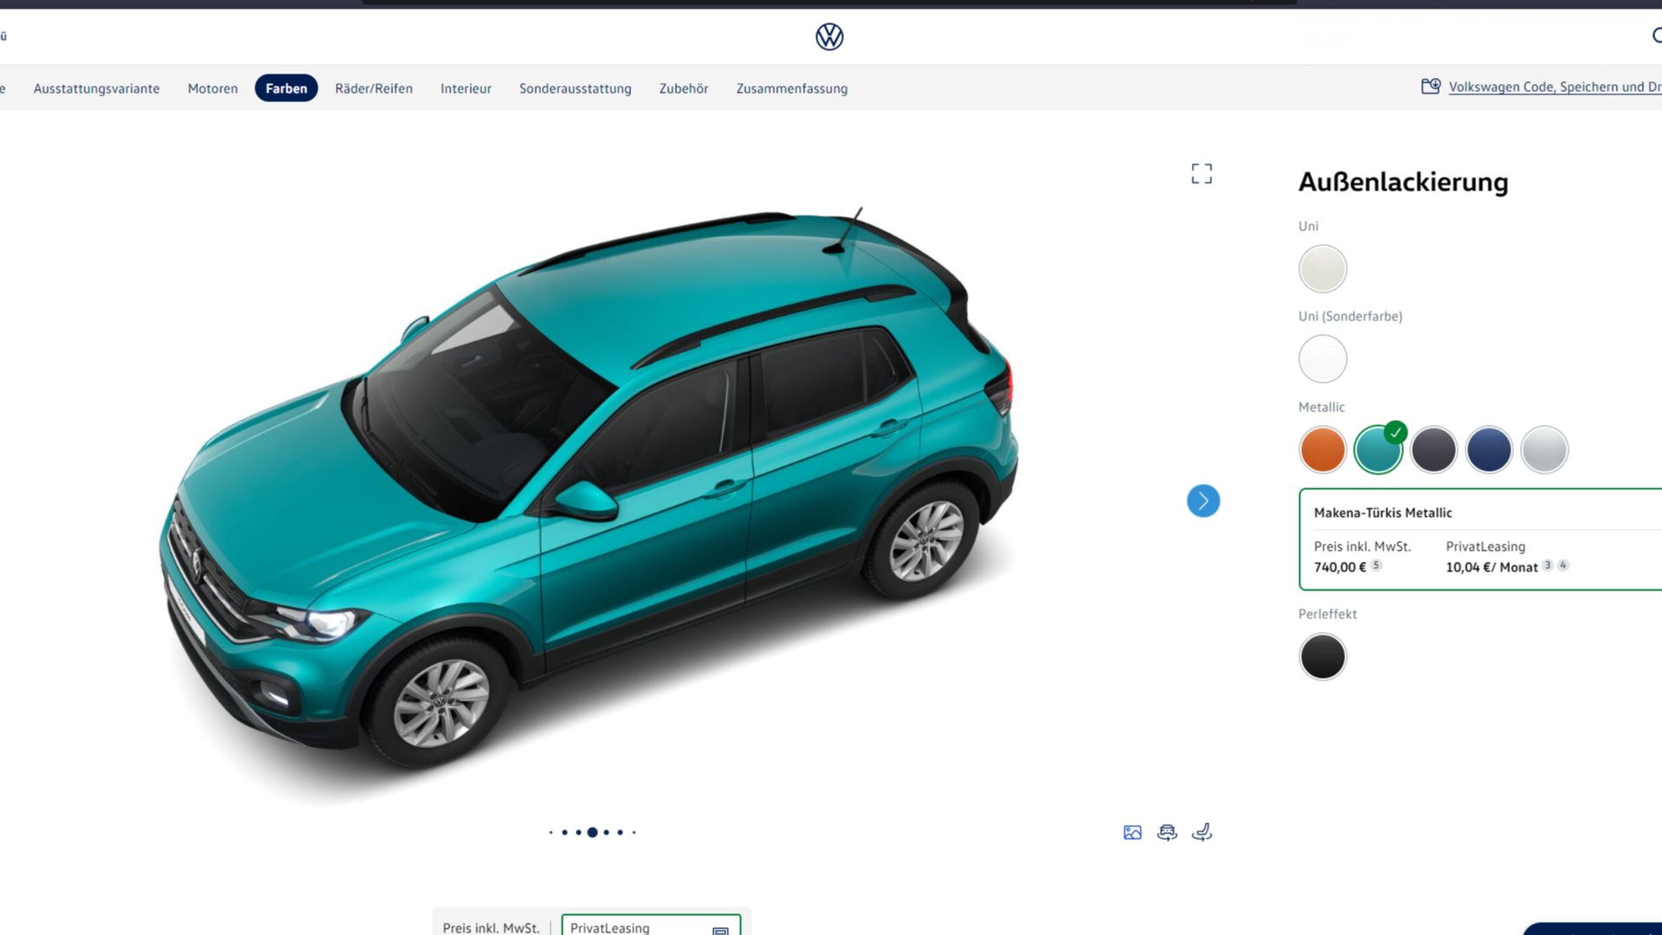The height and width of the screenshot is (935, 1662).
Task: Click the Metallic category label
Action: click(1321, 407)
